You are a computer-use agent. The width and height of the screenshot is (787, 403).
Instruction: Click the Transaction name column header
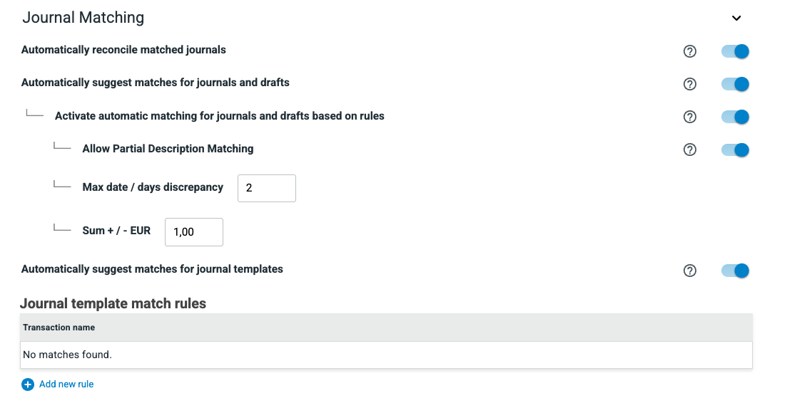click(59, 328)
